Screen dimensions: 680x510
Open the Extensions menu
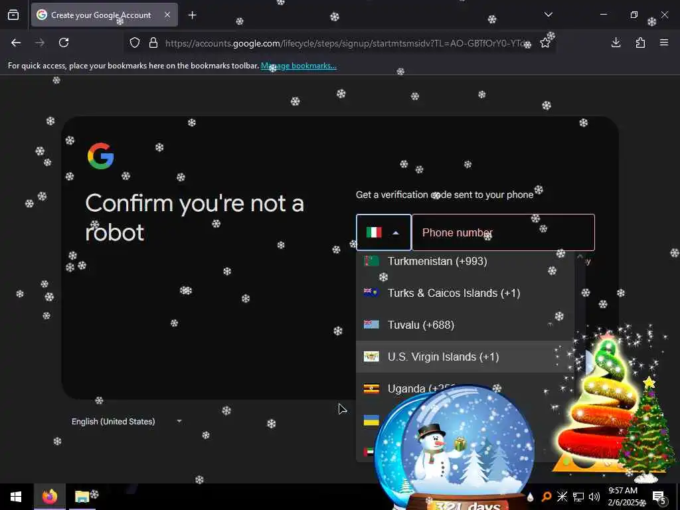[640, 42]
